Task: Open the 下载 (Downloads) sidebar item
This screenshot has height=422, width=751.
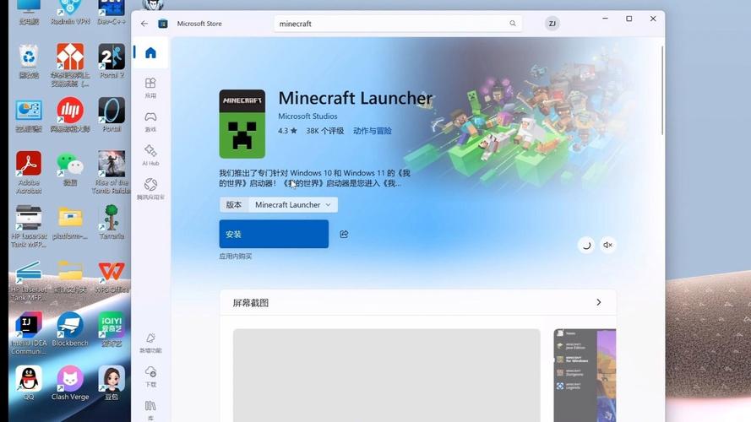Action: (x=150, y=376)
